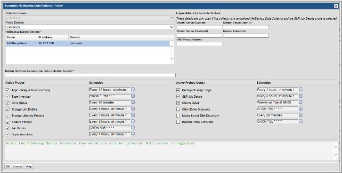Toggle the SLP Job Details checkbox

(178, 96)
